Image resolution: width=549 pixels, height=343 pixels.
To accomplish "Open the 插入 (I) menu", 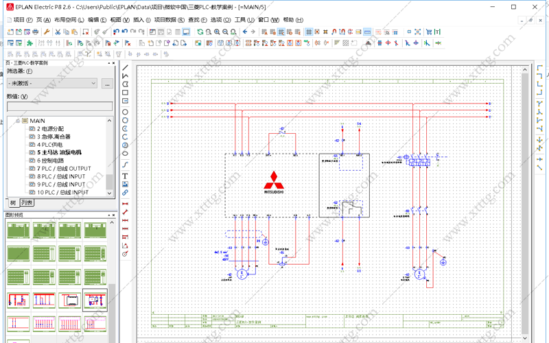I will [x=142, y=20].
